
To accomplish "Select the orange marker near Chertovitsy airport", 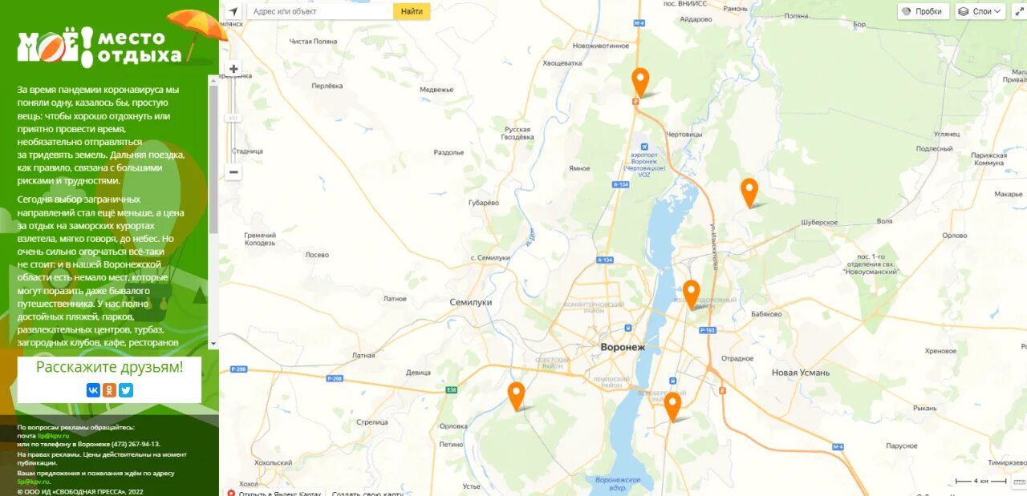I will 640,83.
